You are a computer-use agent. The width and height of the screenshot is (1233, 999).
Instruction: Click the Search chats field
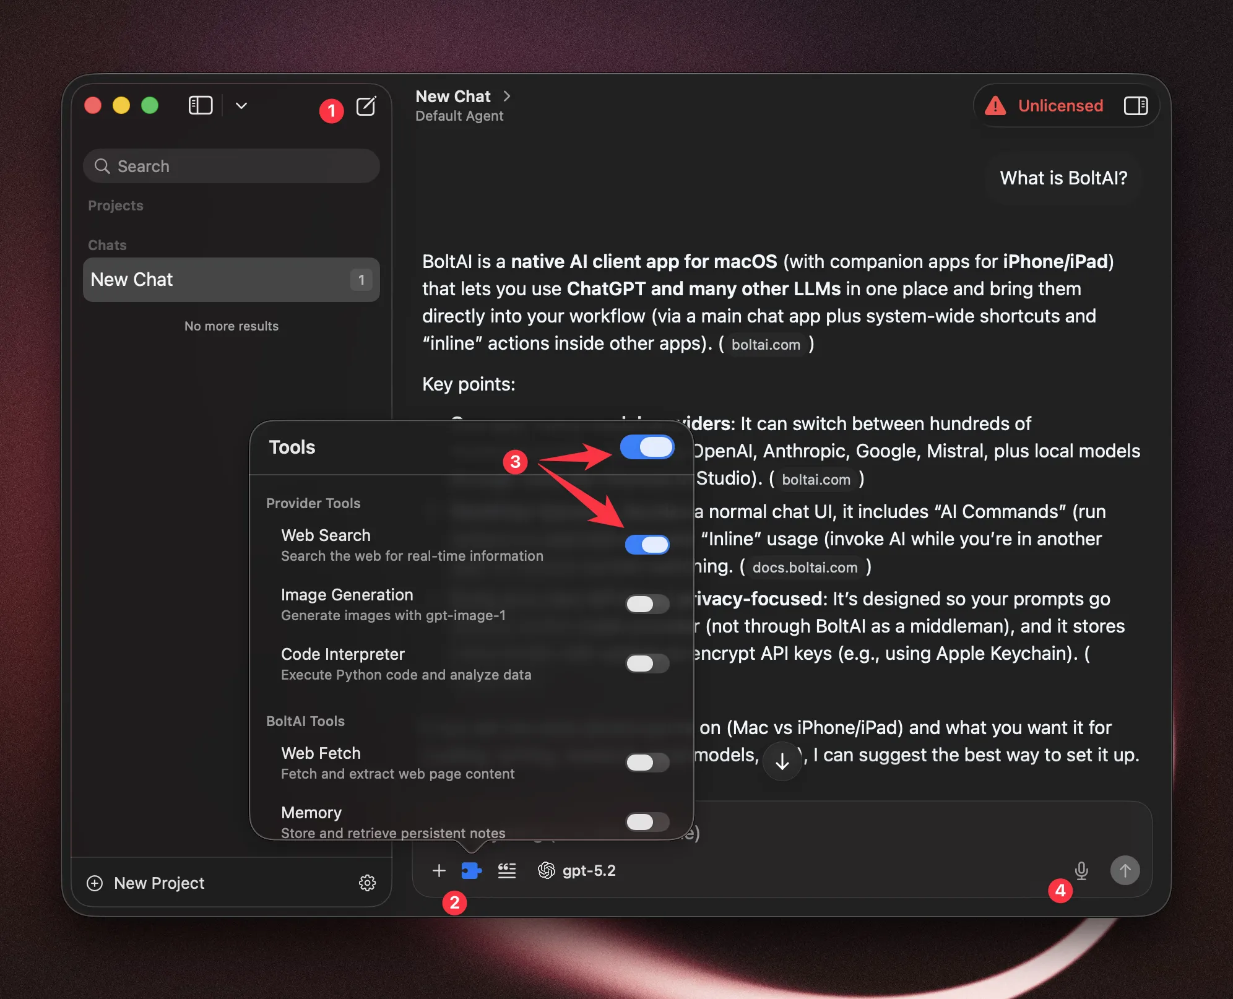(x=231, y=166)
